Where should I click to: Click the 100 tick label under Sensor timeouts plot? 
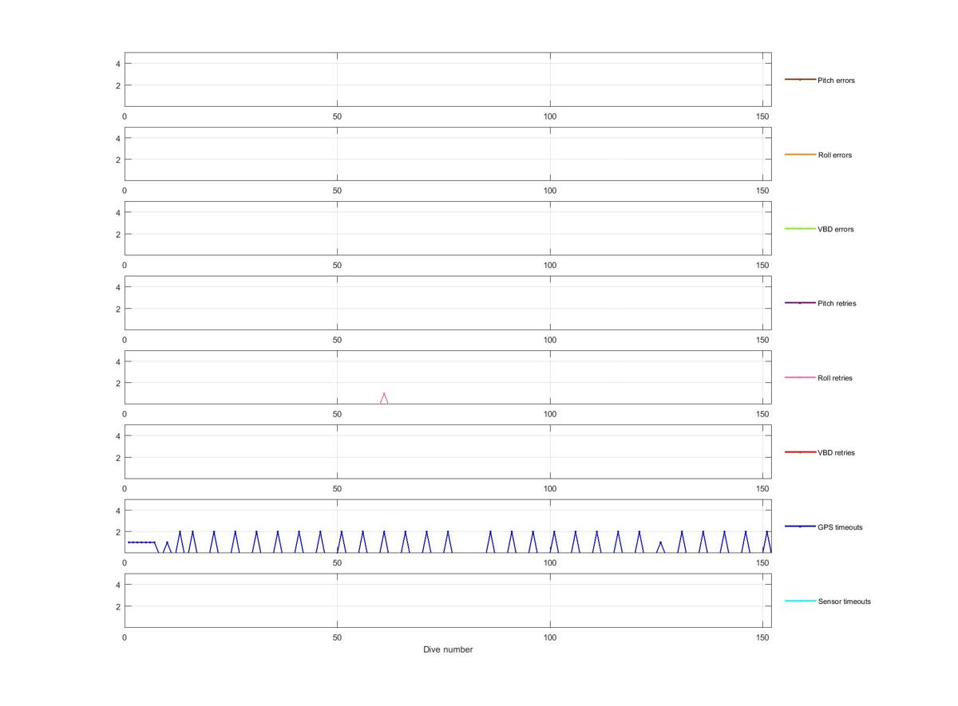point(550,637)
